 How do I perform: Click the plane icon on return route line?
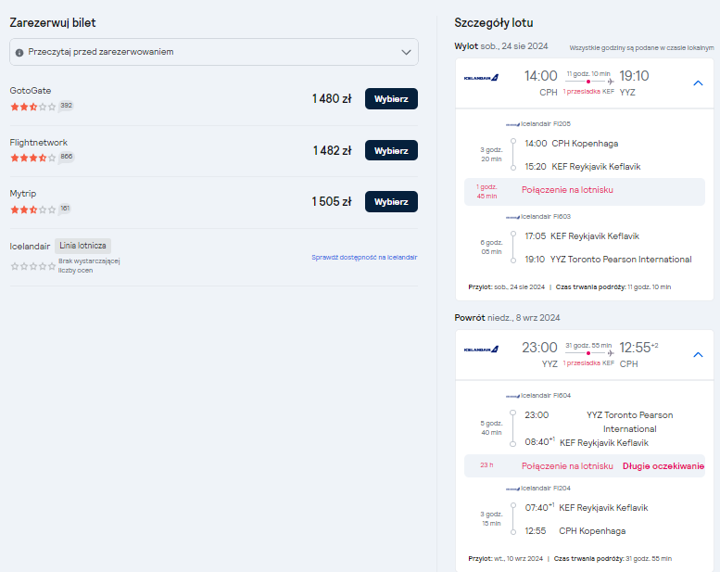[611, 353]
